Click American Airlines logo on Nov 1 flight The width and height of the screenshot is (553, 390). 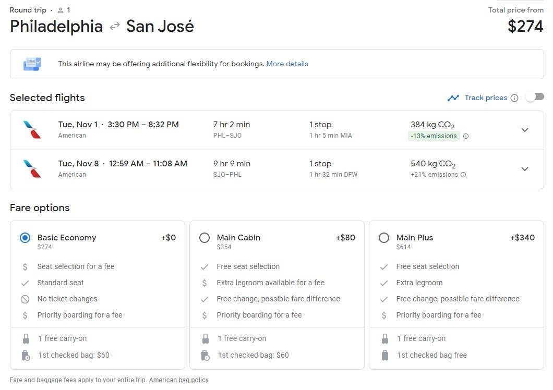click(x=32, y=130)
